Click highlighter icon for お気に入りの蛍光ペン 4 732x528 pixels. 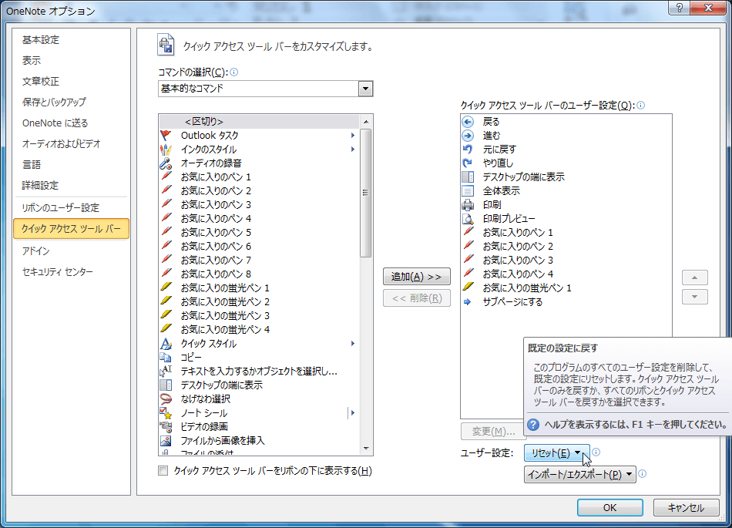166,329
